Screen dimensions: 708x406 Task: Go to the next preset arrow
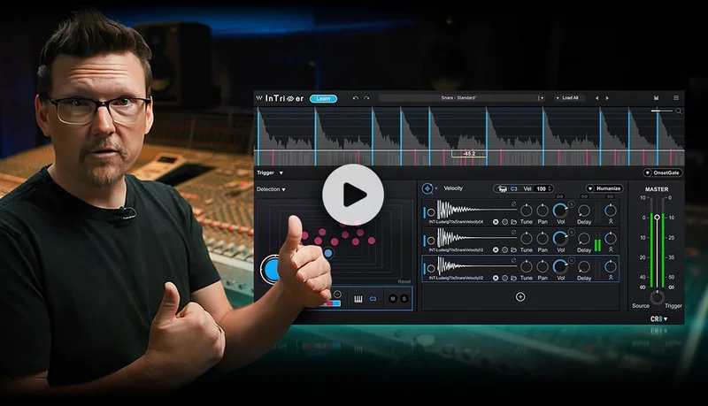pyautogui.click(x=607, y=98)
